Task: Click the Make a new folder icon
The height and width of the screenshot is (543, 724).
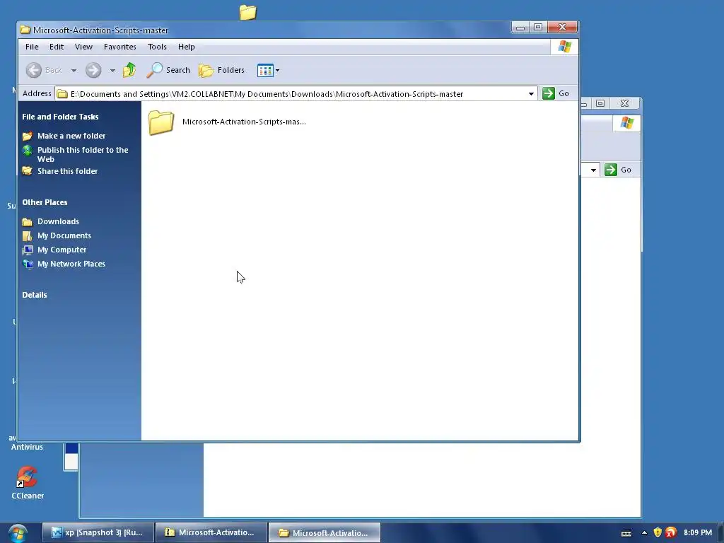Action: [28, 136]
